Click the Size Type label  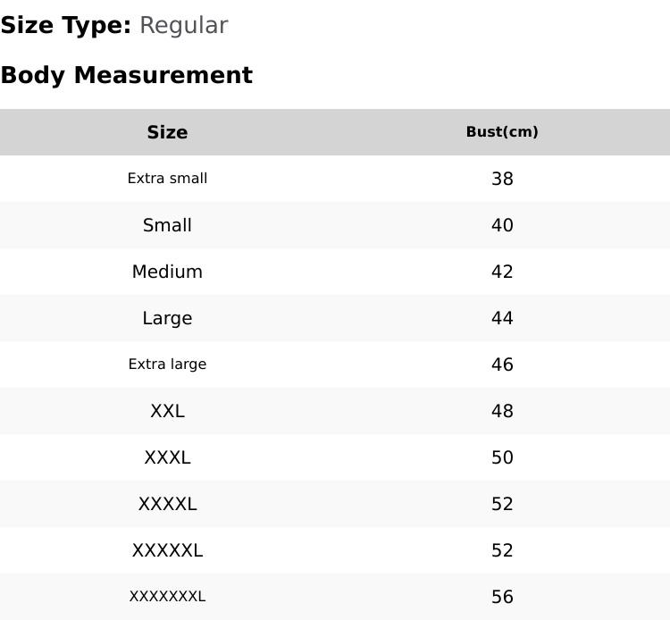tap(65, 25)
